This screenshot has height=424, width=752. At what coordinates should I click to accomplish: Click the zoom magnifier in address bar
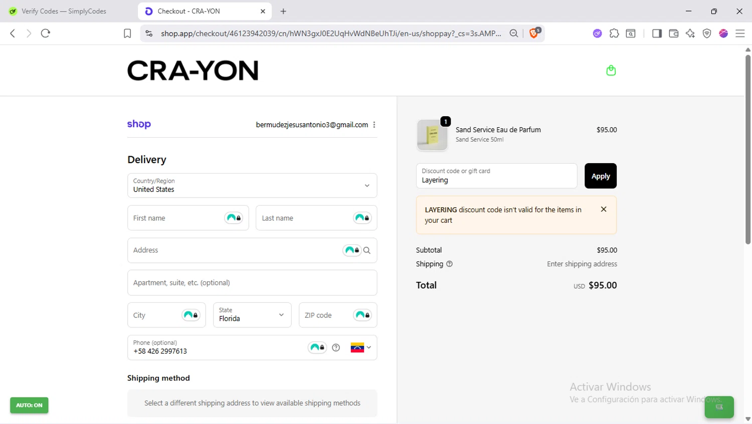click(x=514, y=34)
